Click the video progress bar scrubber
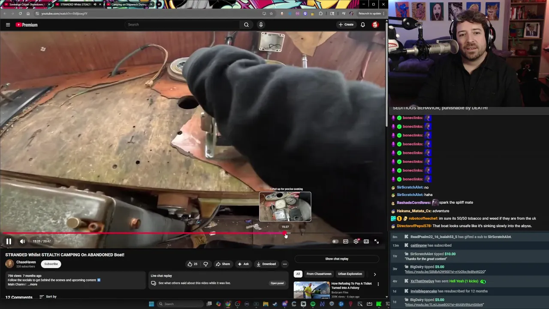 [285, 234]
